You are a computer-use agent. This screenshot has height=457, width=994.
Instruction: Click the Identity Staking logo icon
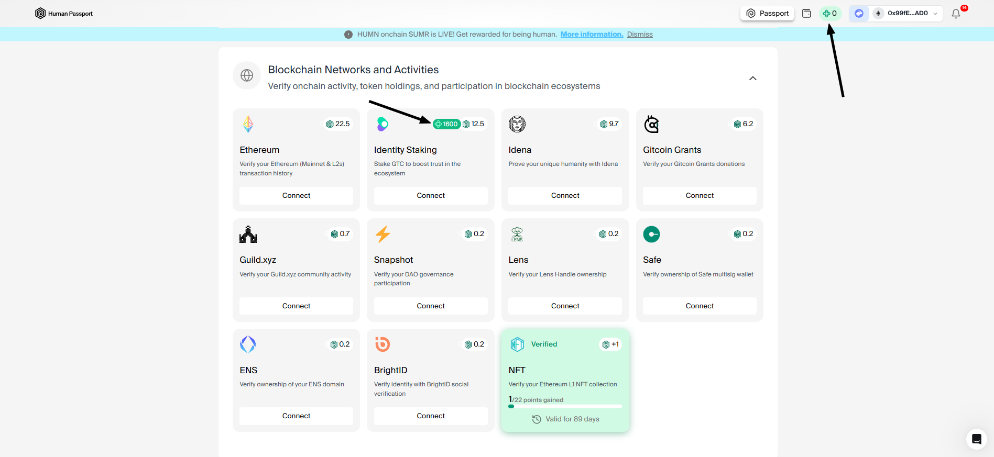point(383,124)
